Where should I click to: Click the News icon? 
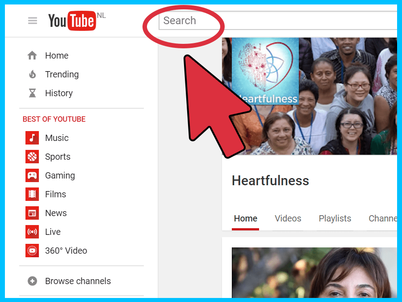[x=32, y=213]
